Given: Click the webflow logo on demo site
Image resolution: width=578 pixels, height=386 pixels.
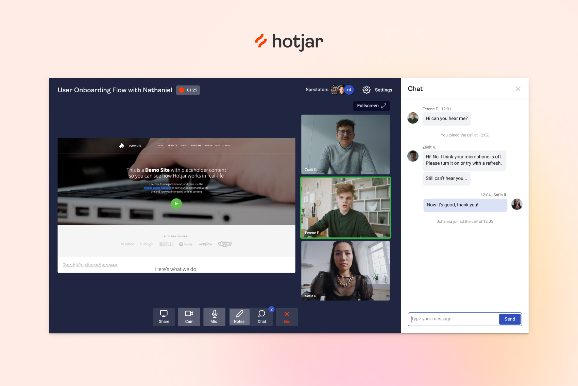Looking at the screenshot, I should point(205,244).
